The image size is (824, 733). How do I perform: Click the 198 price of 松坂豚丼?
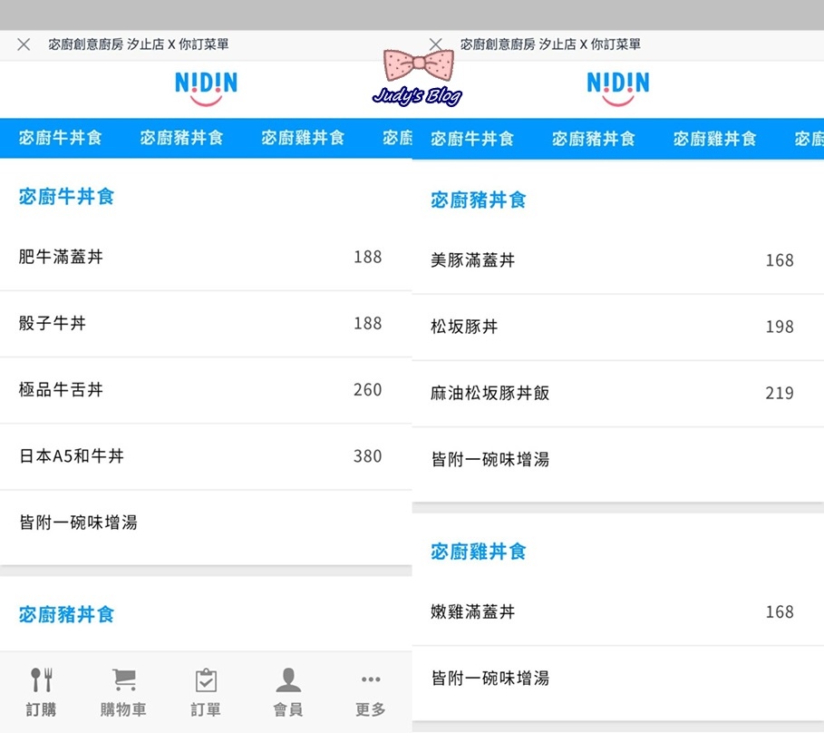click(x=780, y=327)
